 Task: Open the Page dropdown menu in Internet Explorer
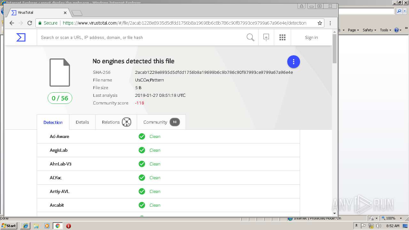(353, 30)
